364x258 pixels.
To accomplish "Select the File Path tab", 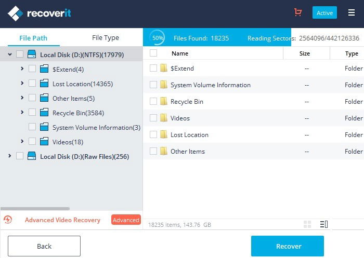I will click(x=33, y=38).
